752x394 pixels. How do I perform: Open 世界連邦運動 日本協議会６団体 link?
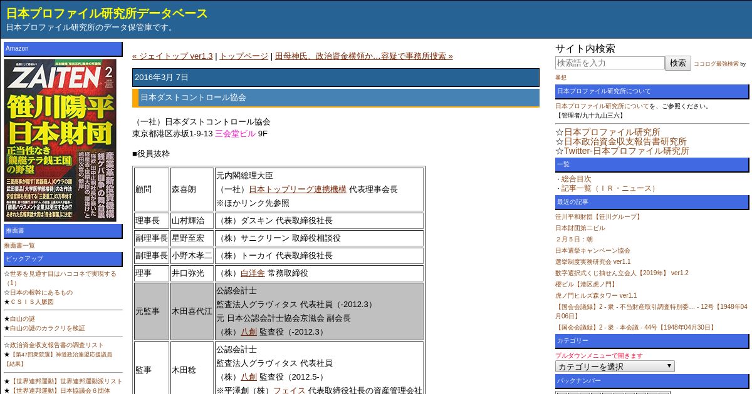[x=61, y=390]
